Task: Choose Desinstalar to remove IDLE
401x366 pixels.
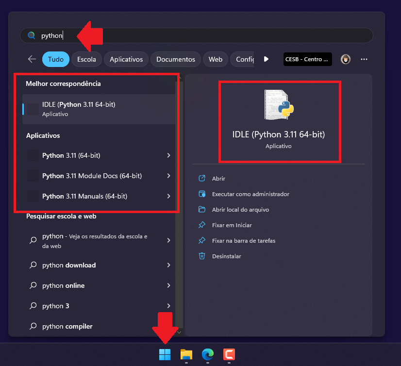Action: point(227,256)
